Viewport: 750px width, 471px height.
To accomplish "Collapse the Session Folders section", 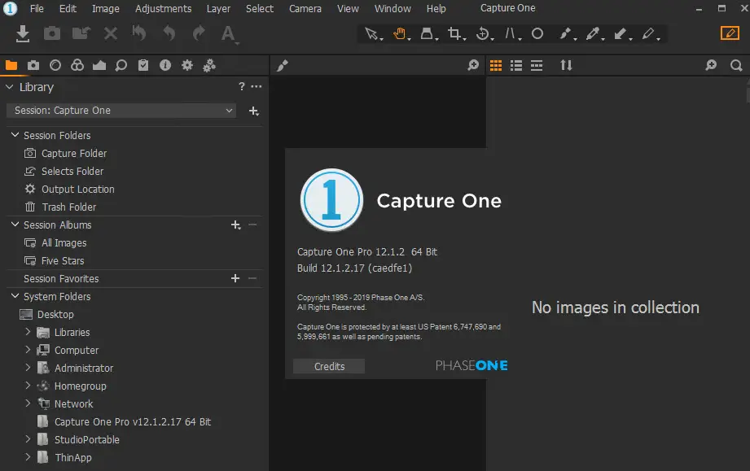I will click(15, 135).
